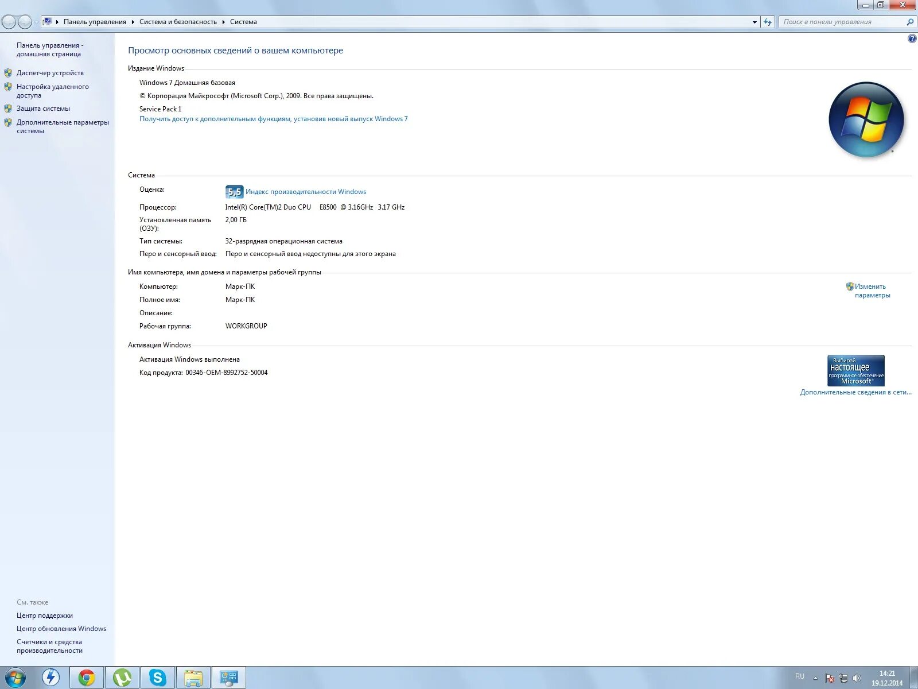Screen dimensions: 918x689
Task: Click the magnifier search icon
Action: coord(910,22)
